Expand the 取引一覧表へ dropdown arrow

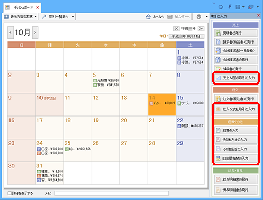(x=73, y=17)
